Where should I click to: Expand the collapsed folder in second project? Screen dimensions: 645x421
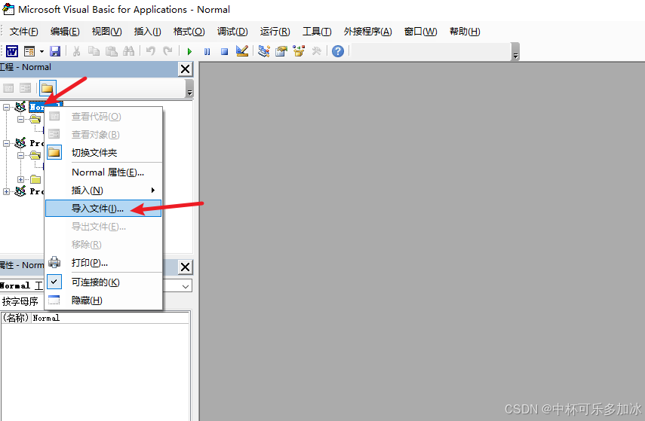click(x=20, y=179)
